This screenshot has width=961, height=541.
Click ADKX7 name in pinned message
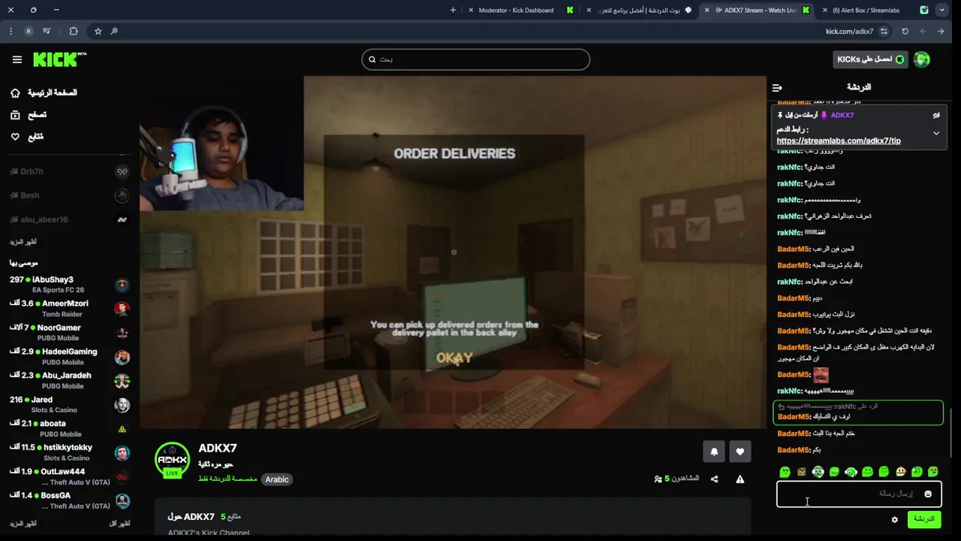point(842,115)
